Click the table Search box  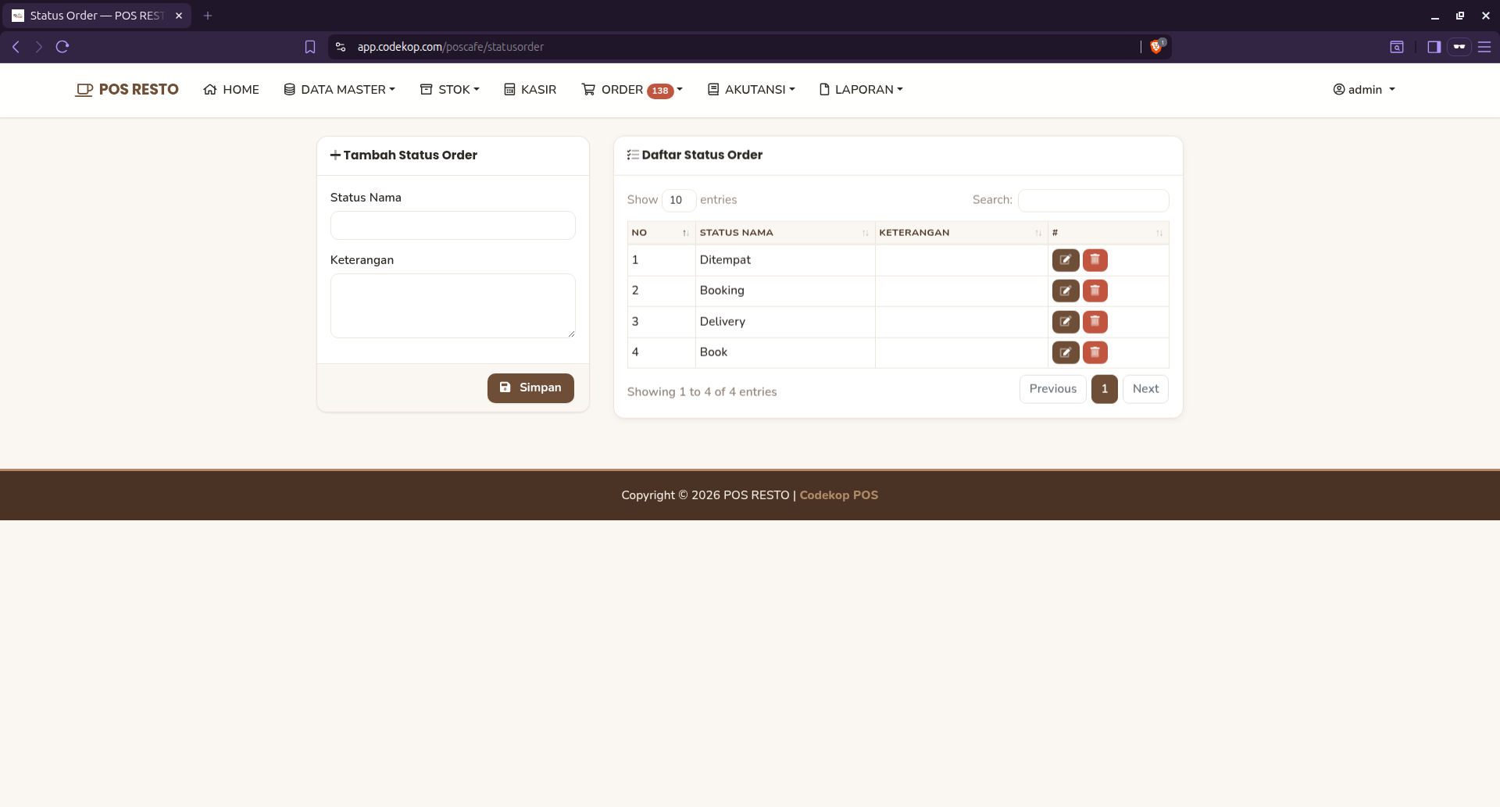click(1094, 201)
